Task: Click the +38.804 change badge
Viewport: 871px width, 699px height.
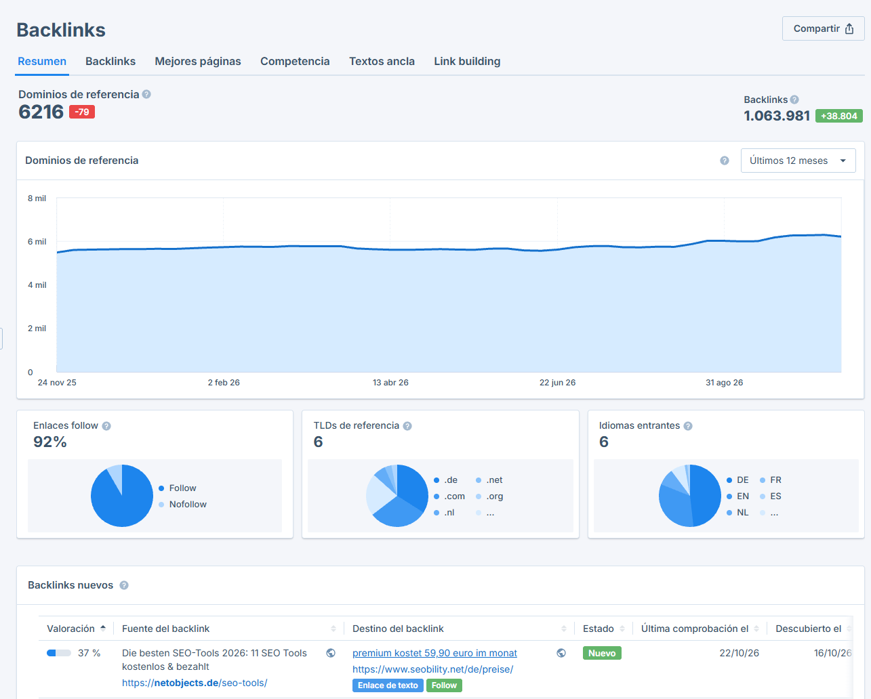Action: click(839, 116)
